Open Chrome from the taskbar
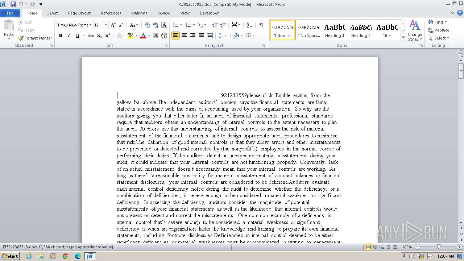Screen dimensions: 464x261 click(66, 256)
